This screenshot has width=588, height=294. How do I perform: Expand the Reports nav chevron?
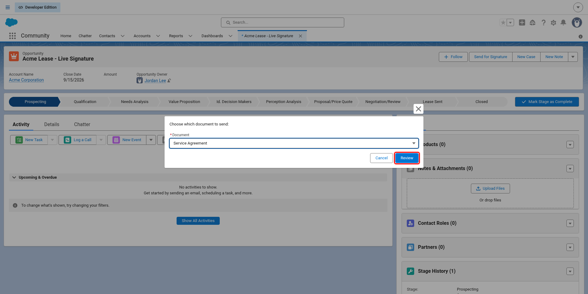point(190,36)
